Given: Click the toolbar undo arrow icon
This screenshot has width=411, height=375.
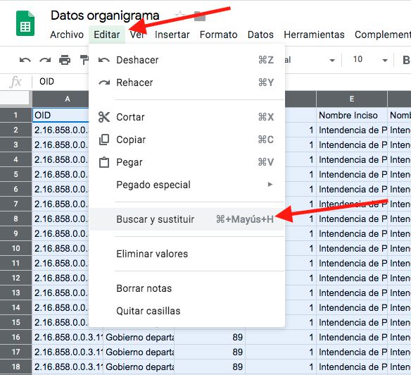Looking at the screenshot, I should coord(25,60).
